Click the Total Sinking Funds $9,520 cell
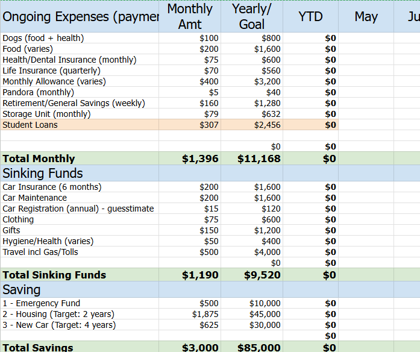This screenshot has height=352, width=420. 262,275
